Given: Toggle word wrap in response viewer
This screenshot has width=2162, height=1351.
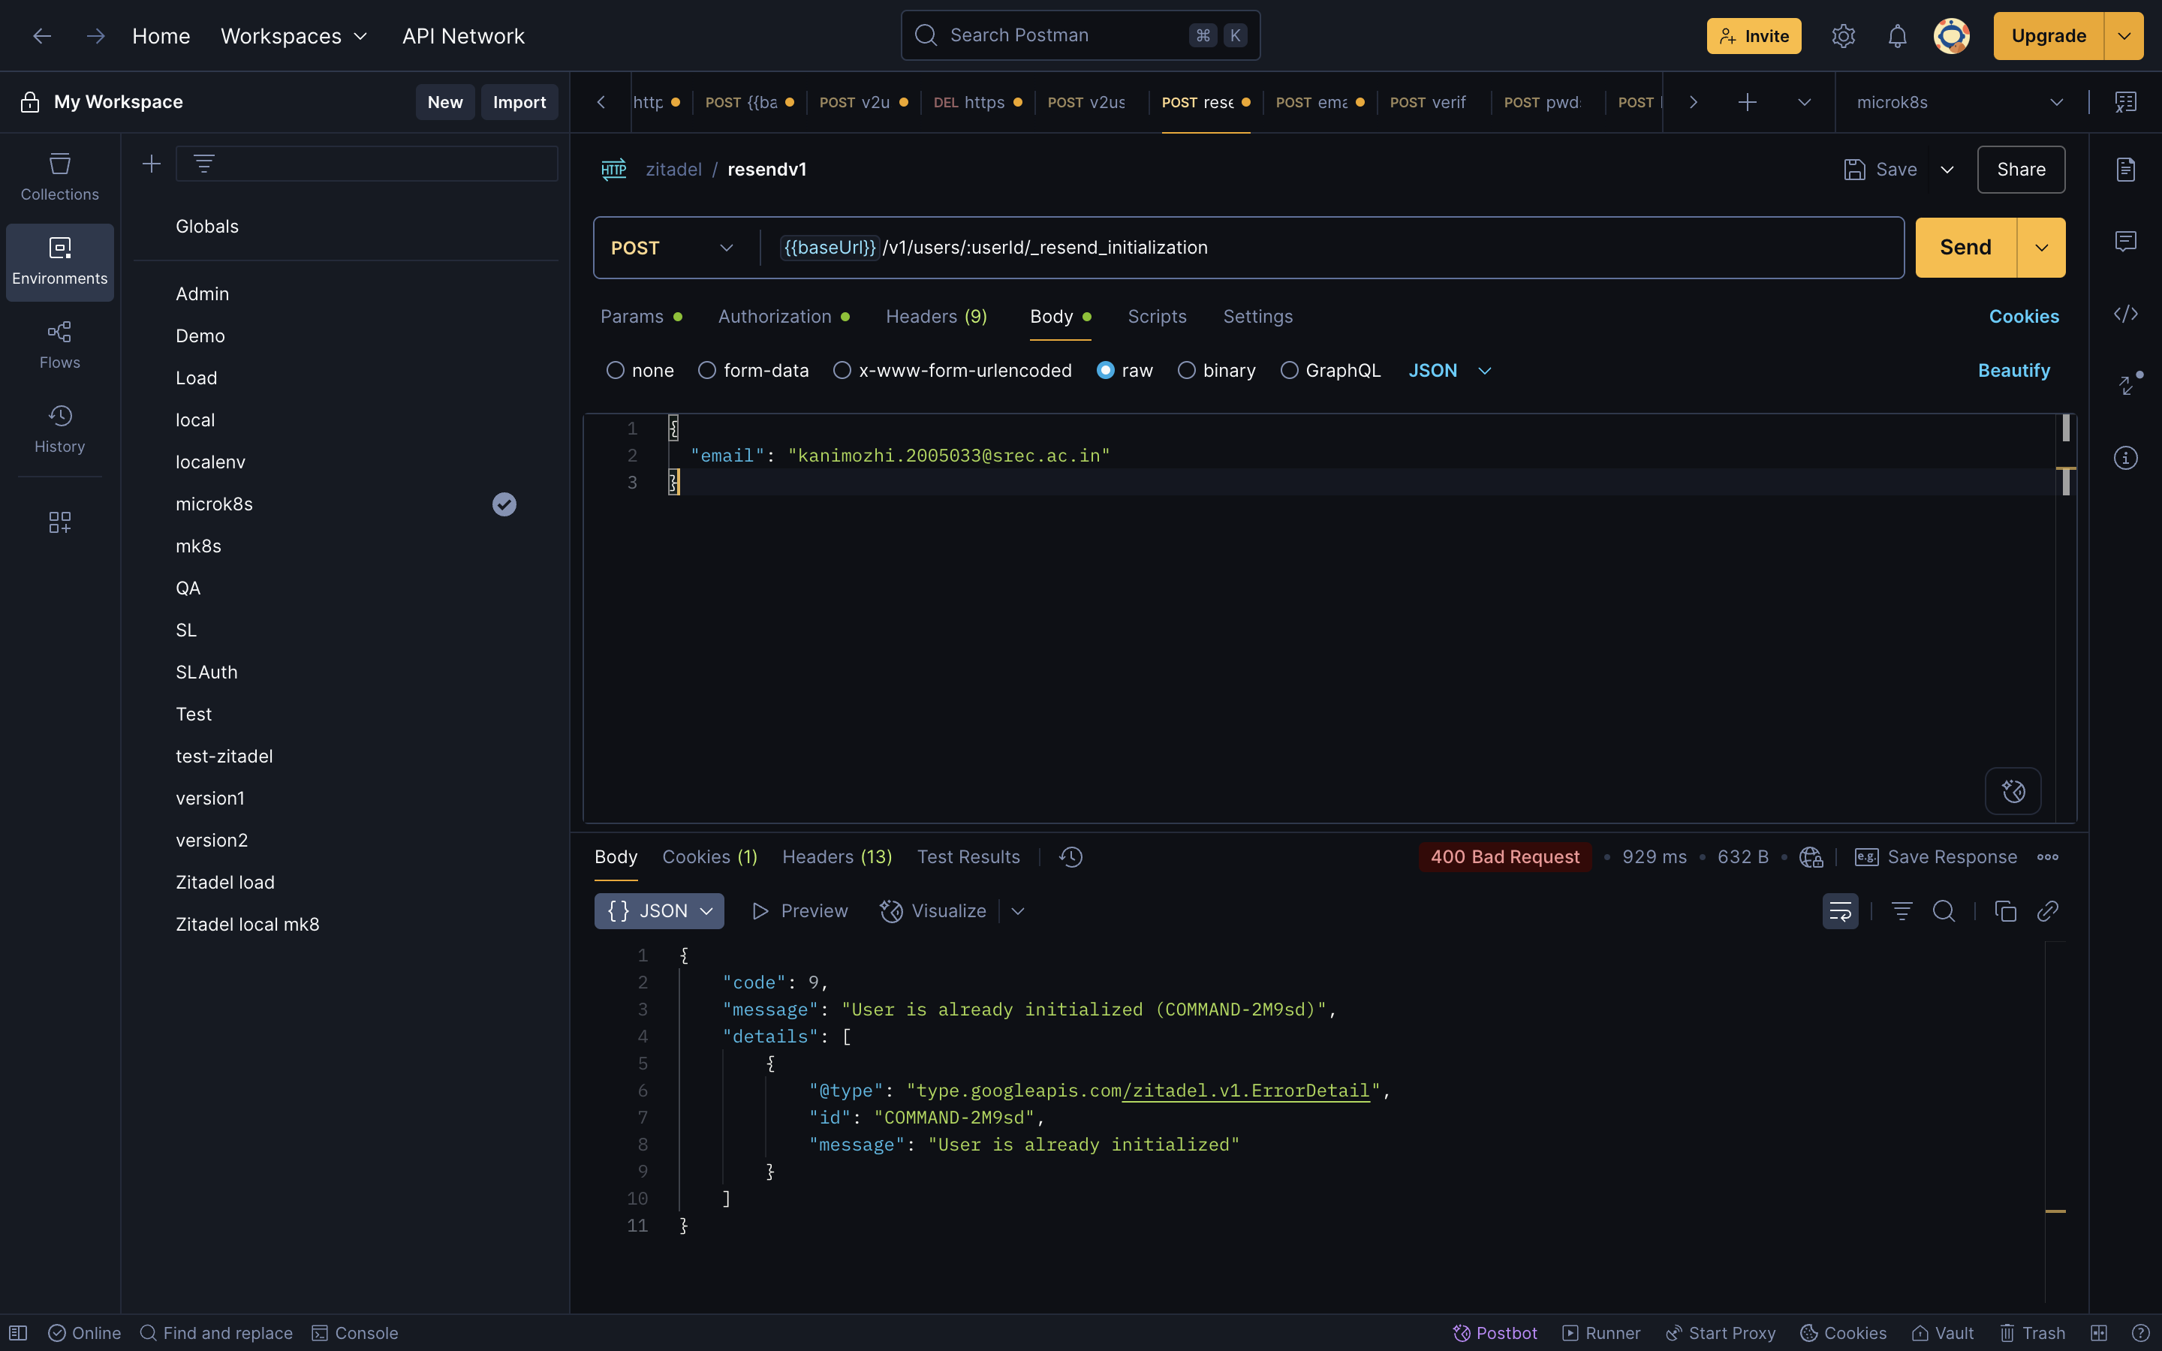Looking at the screenshot, I should 1841,910.
